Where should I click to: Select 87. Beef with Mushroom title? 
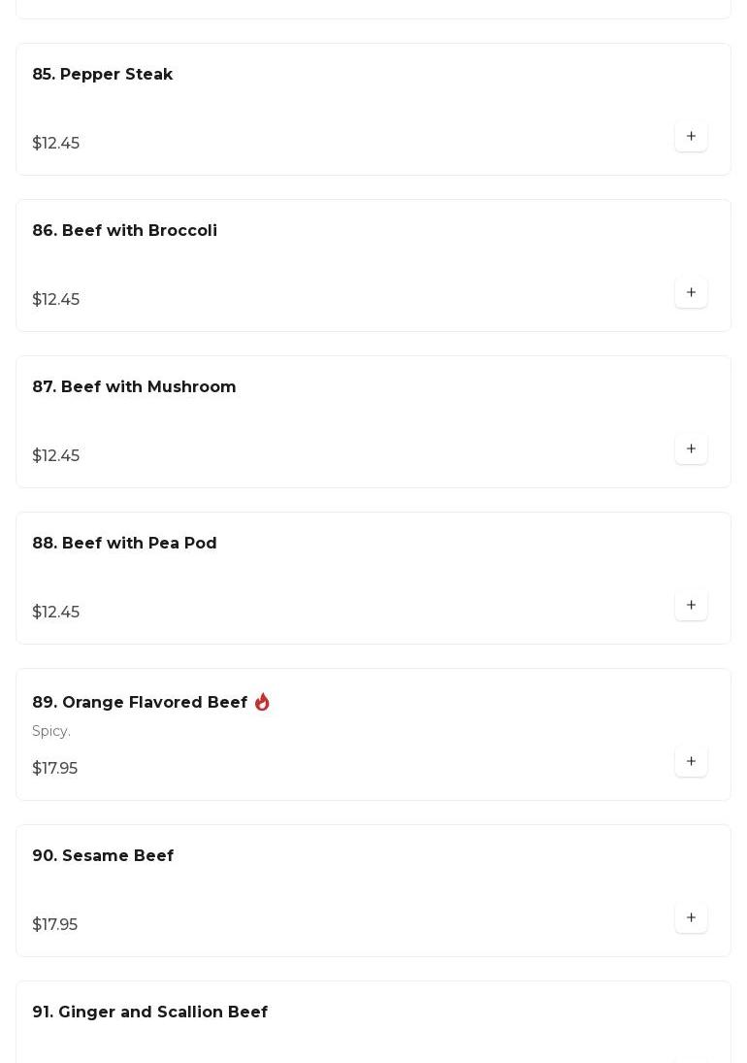(134, 387)
